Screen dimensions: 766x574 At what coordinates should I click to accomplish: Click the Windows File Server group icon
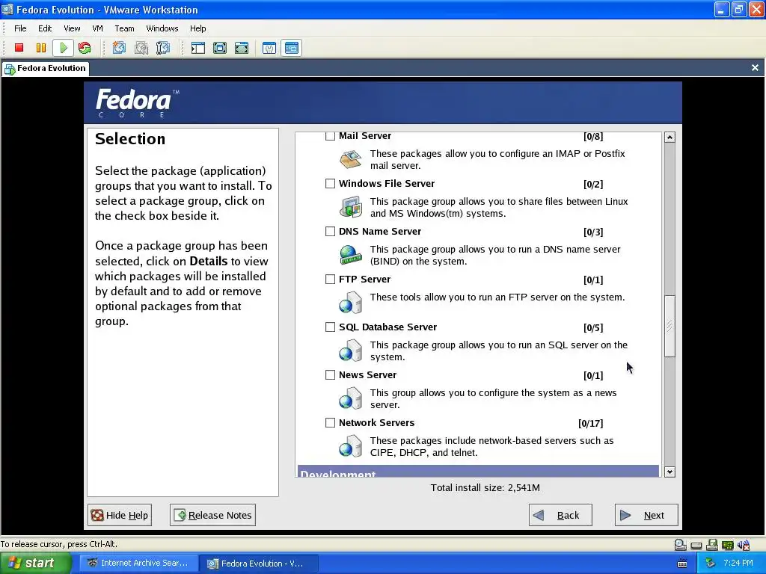point(351,206)
